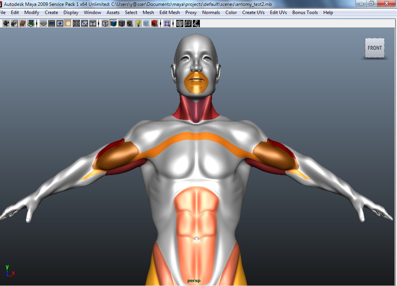Open the Select menu
This screenshot has width=397, height=286.
pyautogui.click(x=131, y=13)
